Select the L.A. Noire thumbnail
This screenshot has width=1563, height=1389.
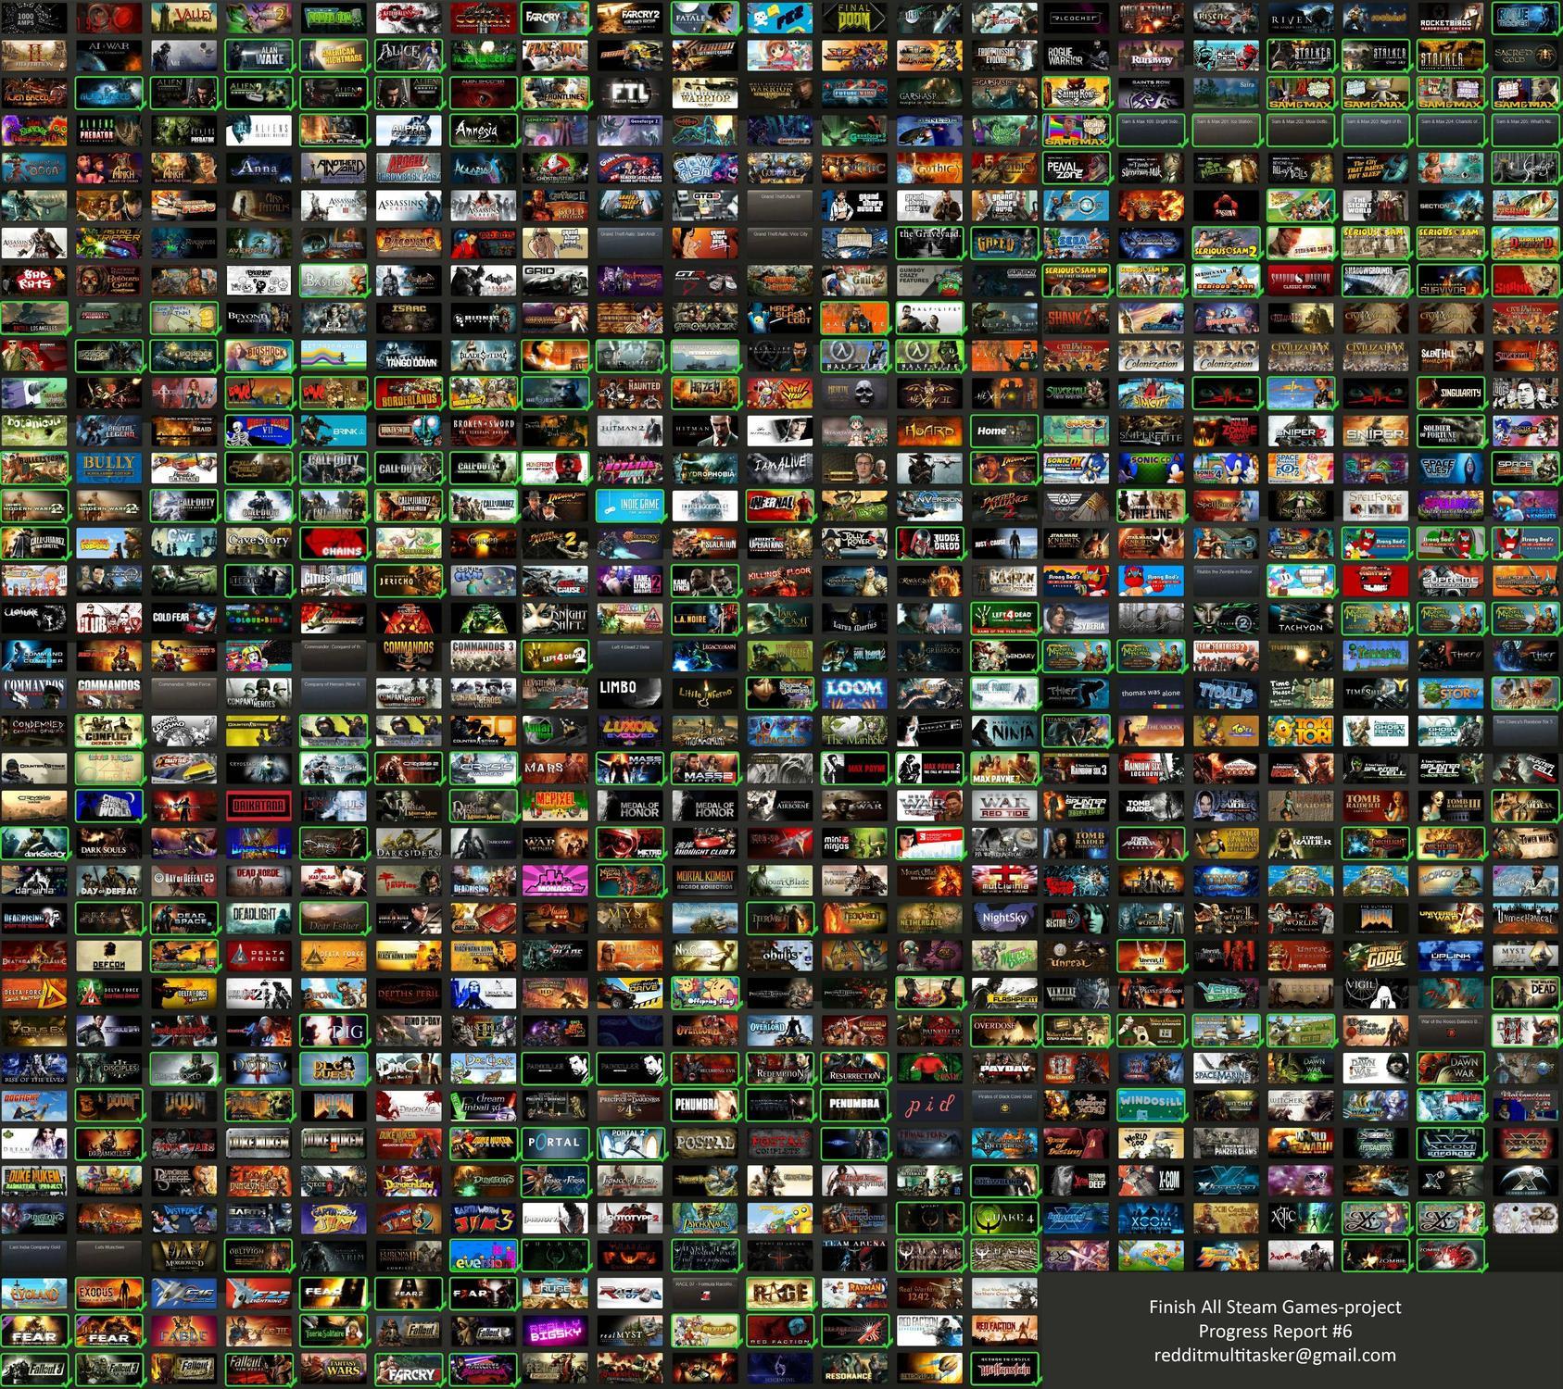click(x=704, y=618)
